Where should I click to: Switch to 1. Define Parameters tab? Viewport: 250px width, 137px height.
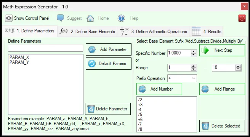(30, 31)
